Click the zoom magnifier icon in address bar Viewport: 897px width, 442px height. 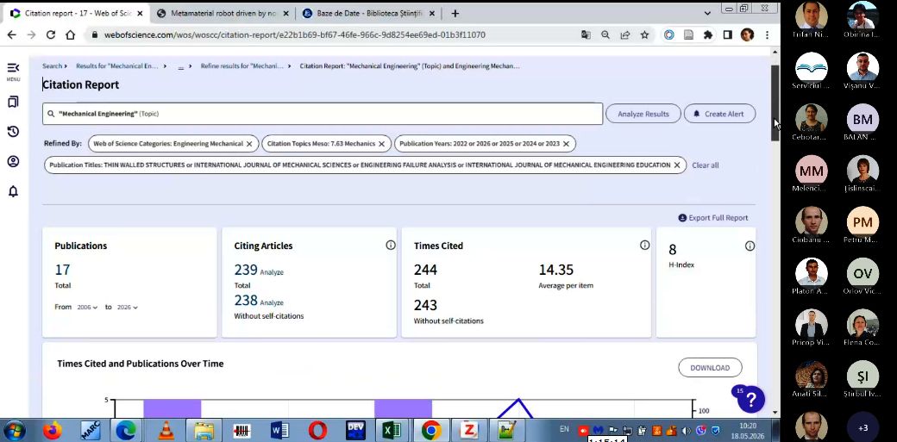point(605,34)
